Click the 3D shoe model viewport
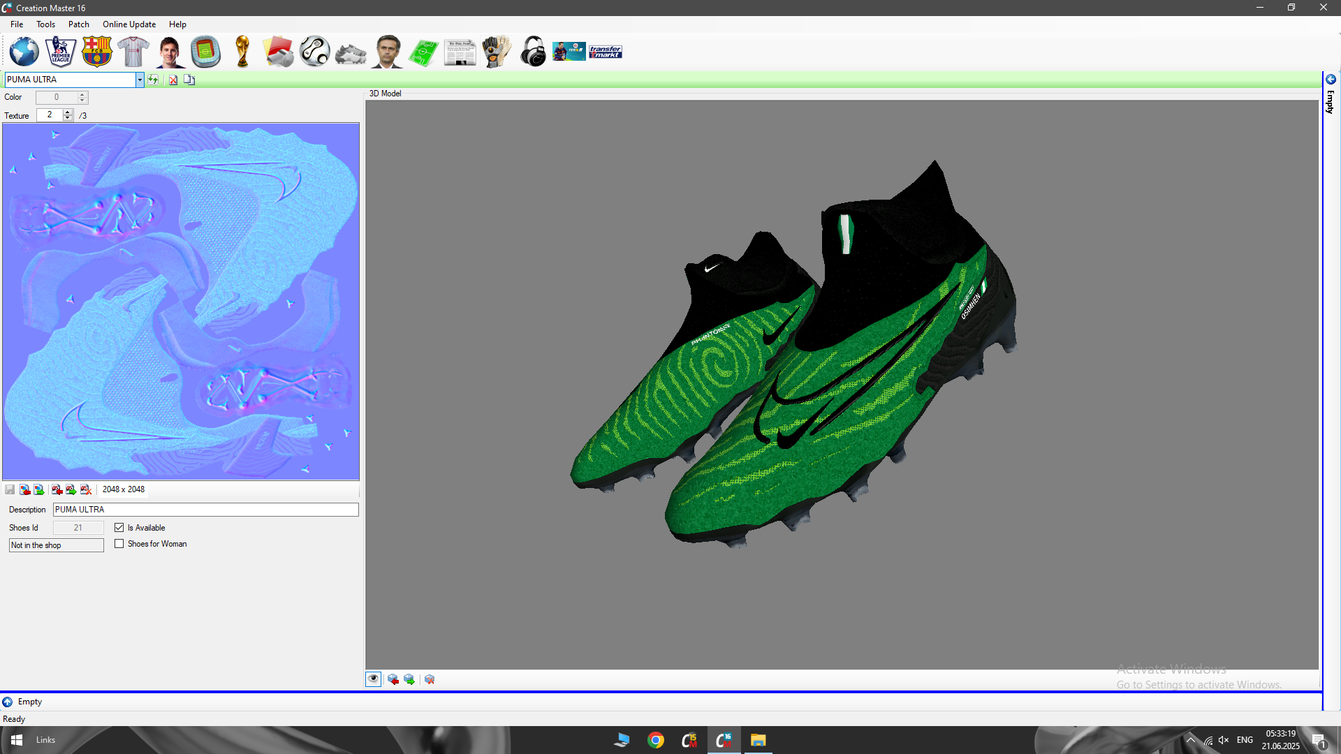 pos(842,385)
